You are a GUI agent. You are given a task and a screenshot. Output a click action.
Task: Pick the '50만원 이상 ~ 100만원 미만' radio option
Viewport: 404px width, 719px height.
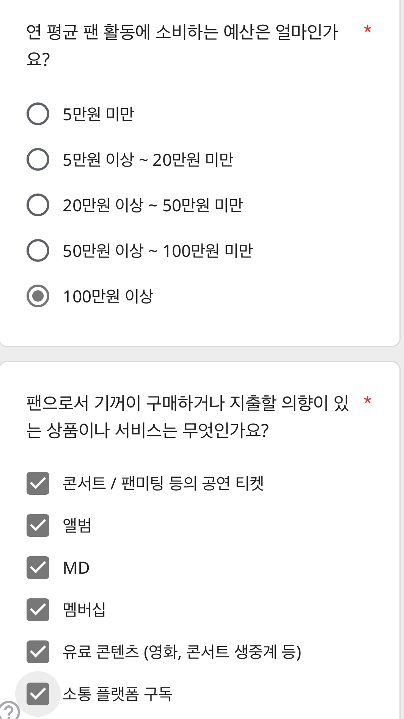[38, 250]
